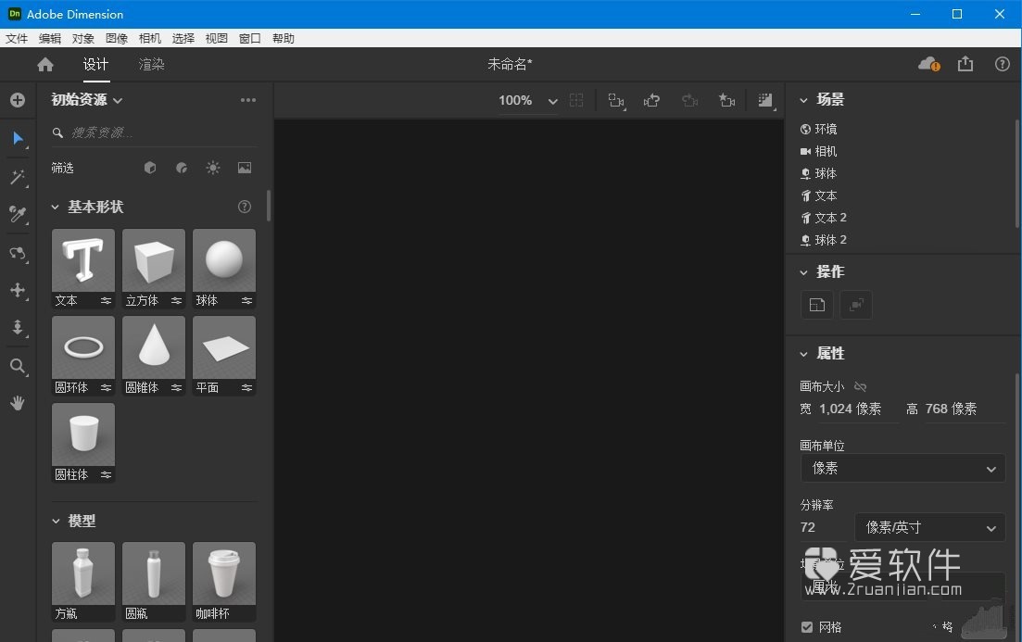1022x642 pixels.
Task: Open the camera bookmarks star icon
Action: [x=726, y=100]
